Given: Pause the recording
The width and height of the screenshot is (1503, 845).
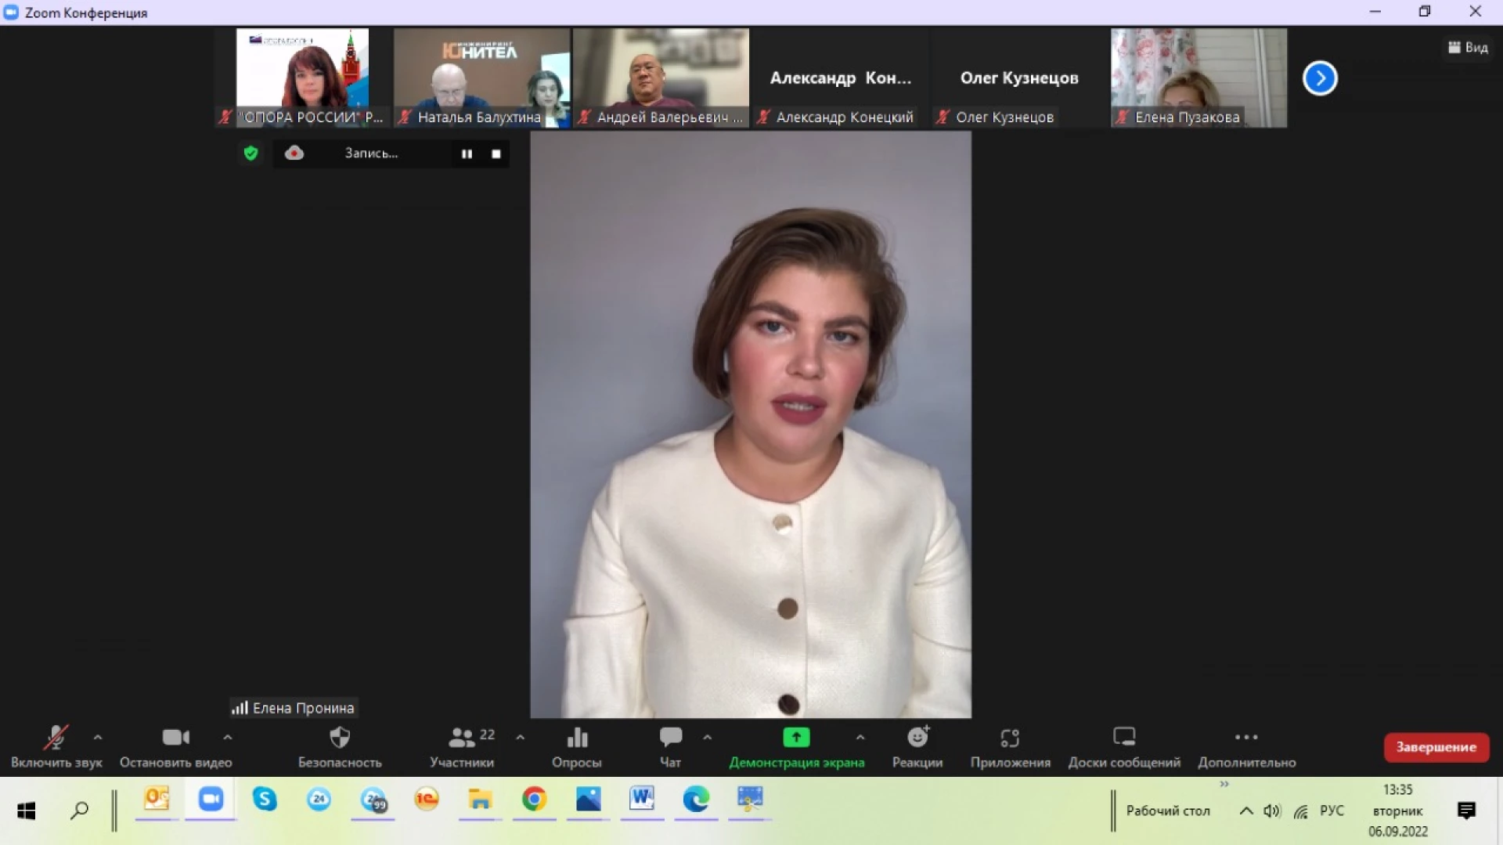Looking at the screenshot, I should pos(467,153).
